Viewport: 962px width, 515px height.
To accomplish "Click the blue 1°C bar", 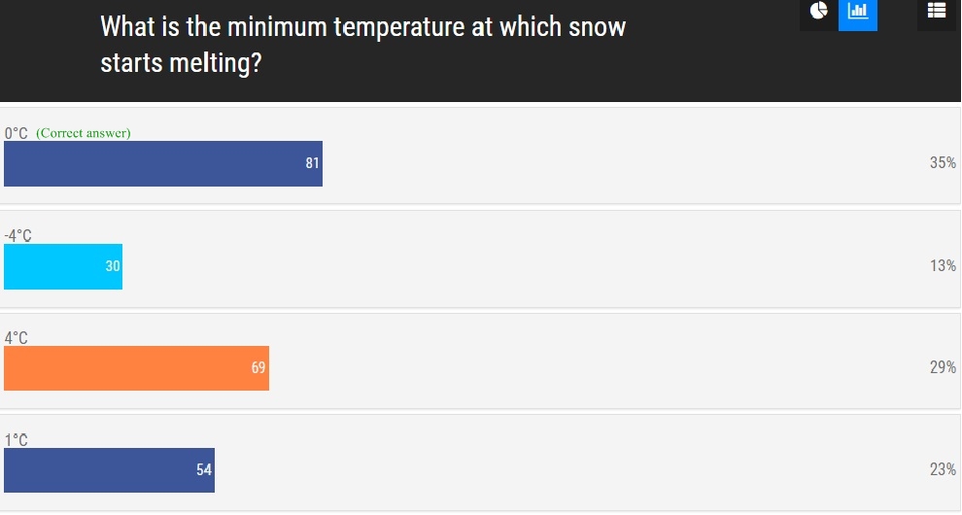I will tap(109, 470).
